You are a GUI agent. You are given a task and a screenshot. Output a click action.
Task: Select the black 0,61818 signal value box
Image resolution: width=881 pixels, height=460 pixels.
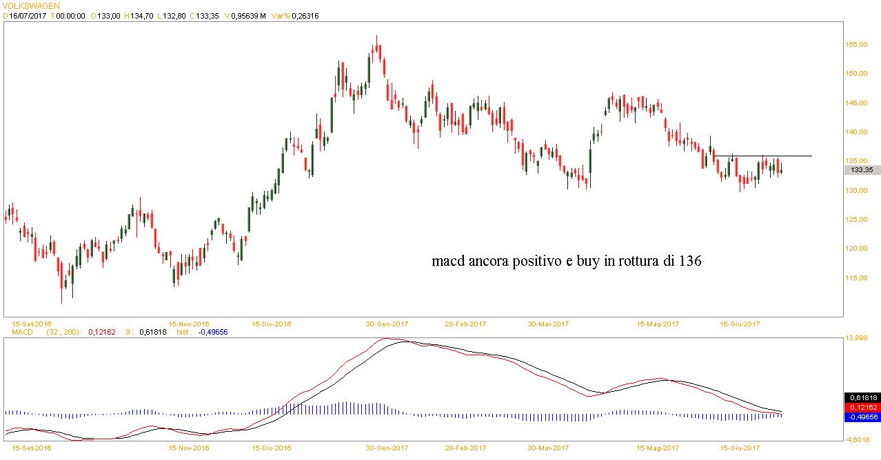click(x=862, y=398)
